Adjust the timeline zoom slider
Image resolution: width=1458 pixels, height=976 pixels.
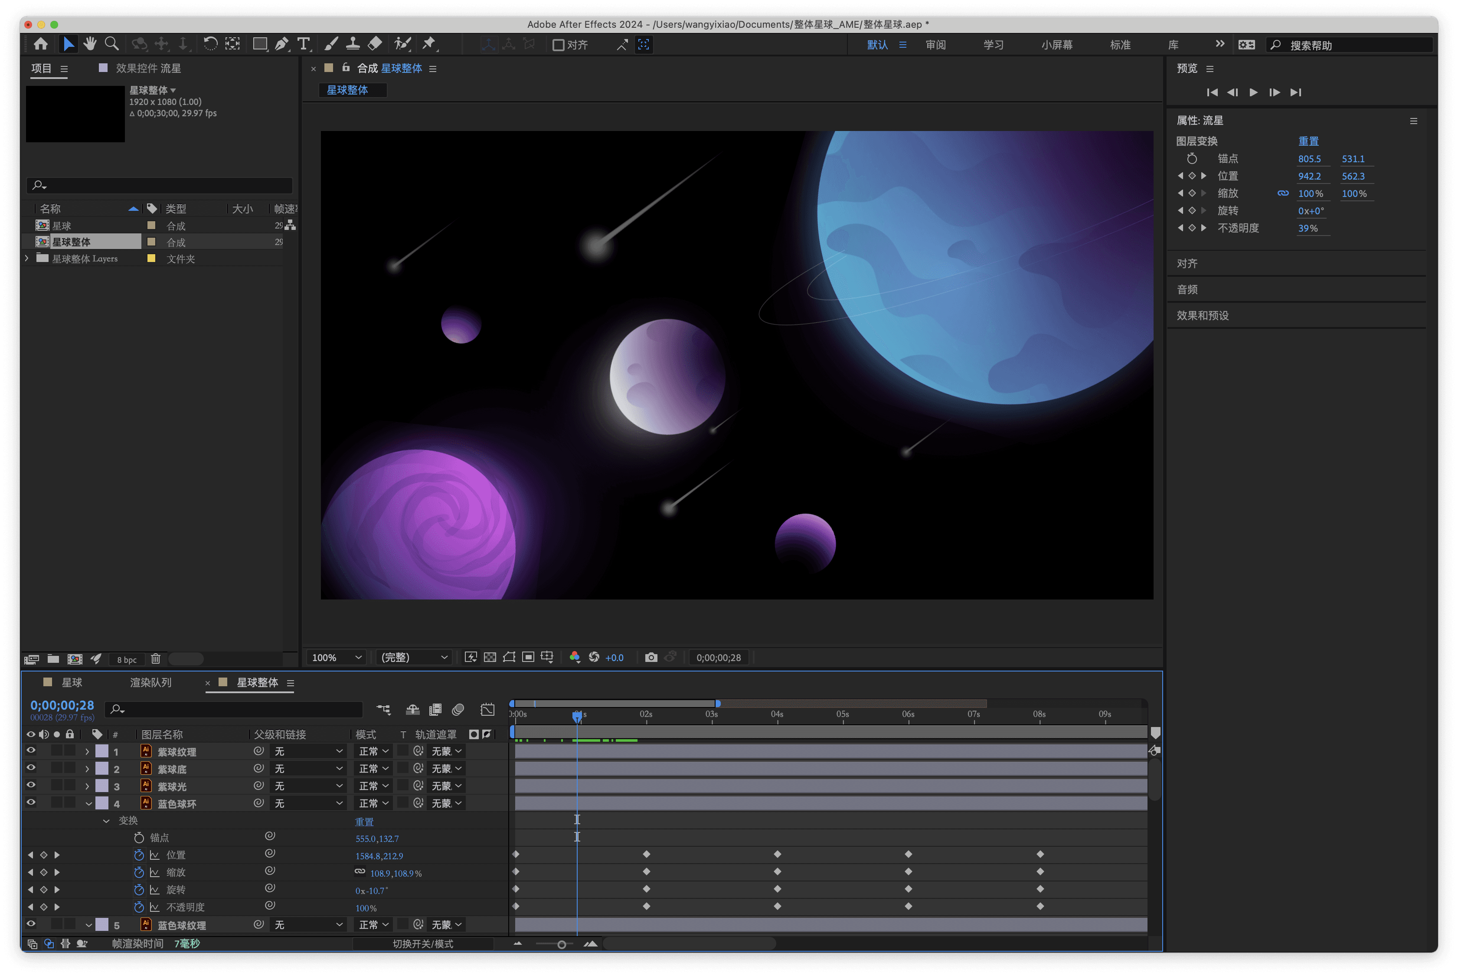(x=561, y=944)
